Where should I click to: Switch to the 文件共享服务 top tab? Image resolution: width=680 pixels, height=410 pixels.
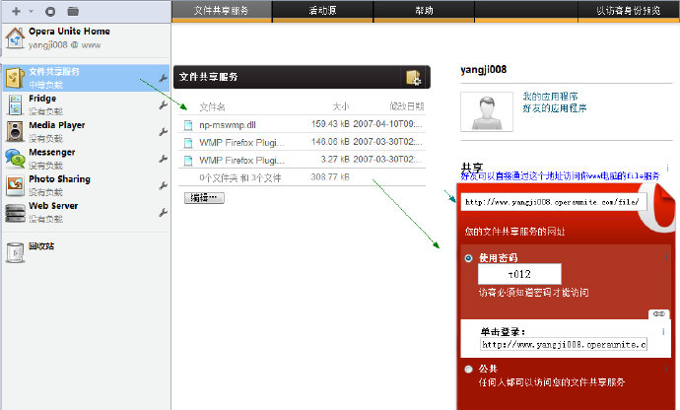(222, 11)
